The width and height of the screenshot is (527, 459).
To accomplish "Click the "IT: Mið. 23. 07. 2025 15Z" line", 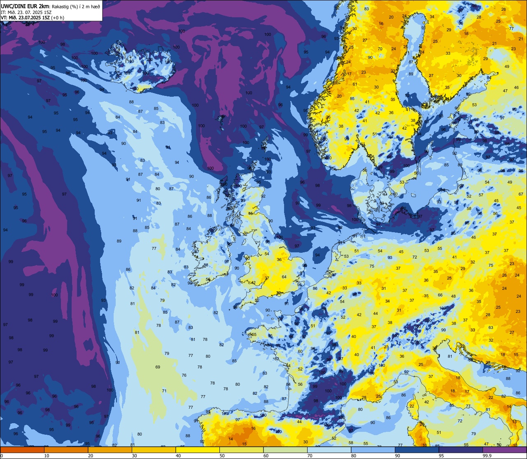I will click(x=26, y=12).
